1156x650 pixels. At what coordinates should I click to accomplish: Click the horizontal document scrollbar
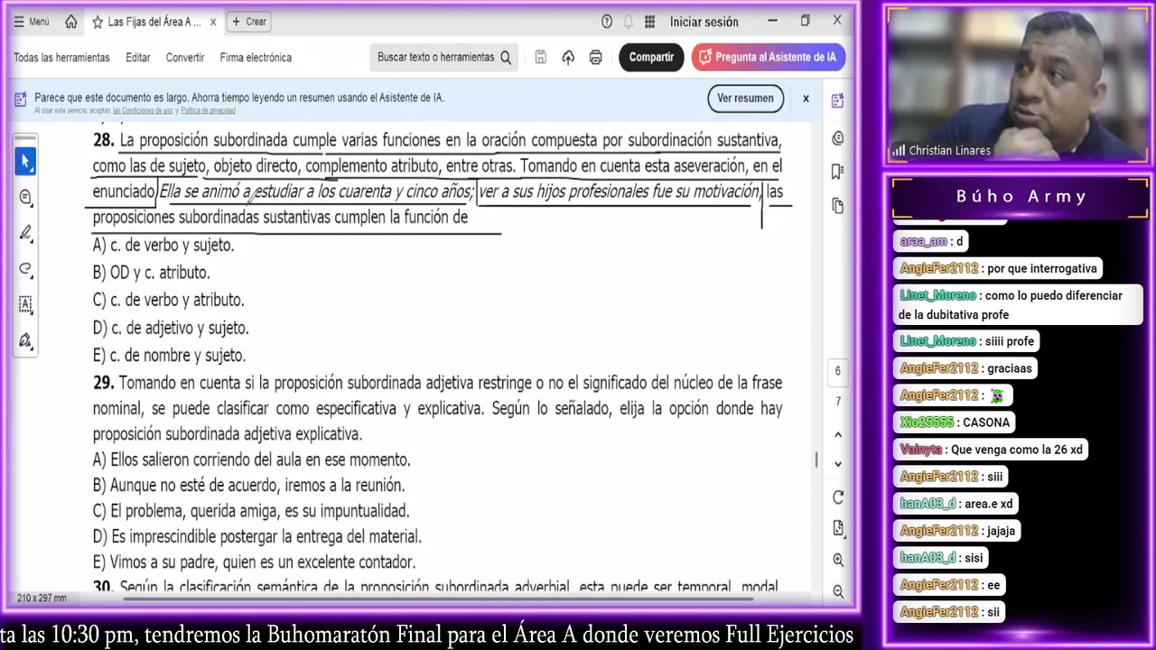[x=437, y=598]
